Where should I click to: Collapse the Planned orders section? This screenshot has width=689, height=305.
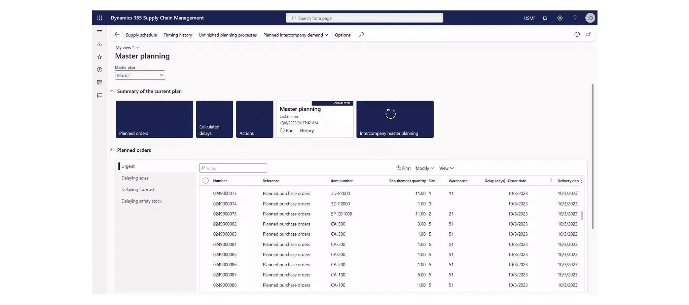[x=112, y=150]
